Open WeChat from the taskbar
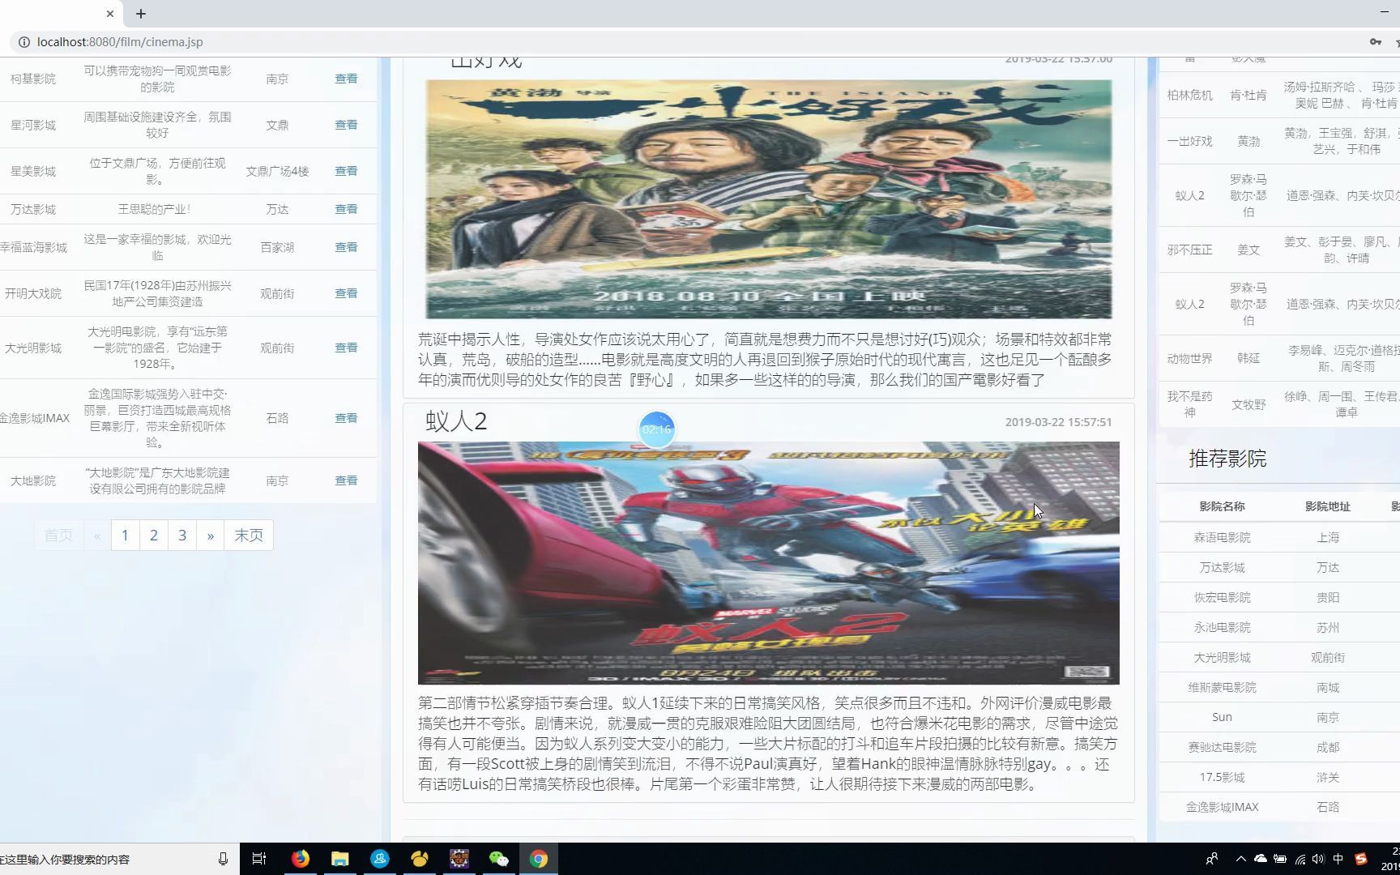The image size is (1400, 875). click(499, 859)
